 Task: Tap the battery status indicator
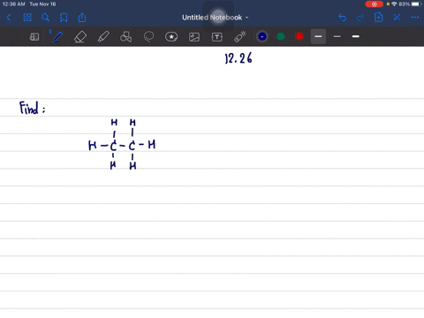tap(416, 4)
